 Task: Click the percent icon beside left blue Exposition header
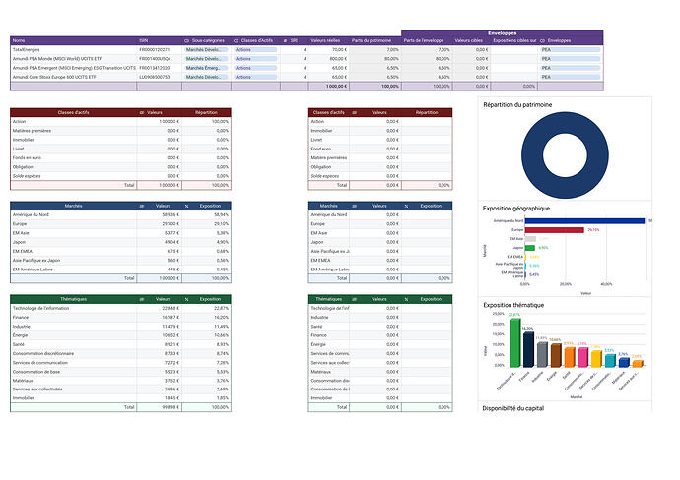(186, 206)
